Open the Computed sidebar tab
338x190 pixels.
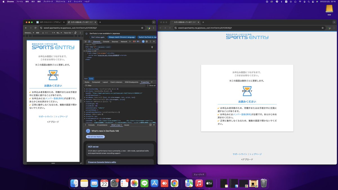click(96, 82)
